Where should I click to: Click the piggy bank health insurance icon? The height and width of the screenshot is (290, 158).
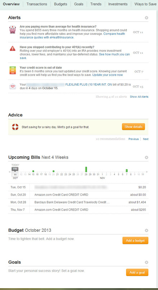(x=13, y=29)
